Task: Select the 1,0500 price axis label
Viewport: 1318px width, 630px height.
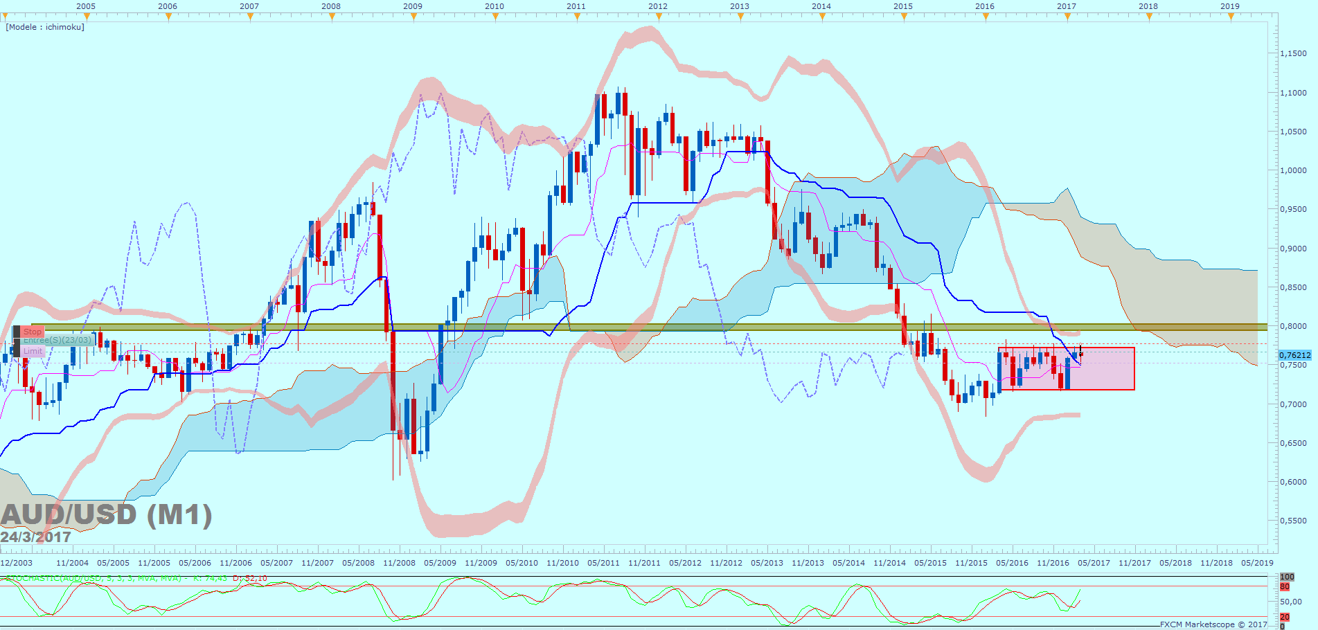Action: (x=1294, y=132)
